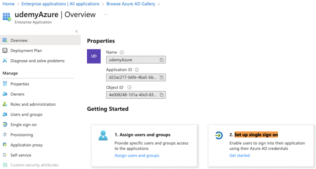This screenshot has width=316, height=169.
Task: Copy the Object ID to clipboard
Action: pos(161,95)
